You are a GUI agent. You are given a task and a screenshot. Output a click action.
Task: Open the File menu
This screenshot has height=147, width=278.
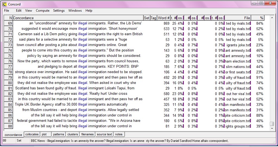click(7, 11)
